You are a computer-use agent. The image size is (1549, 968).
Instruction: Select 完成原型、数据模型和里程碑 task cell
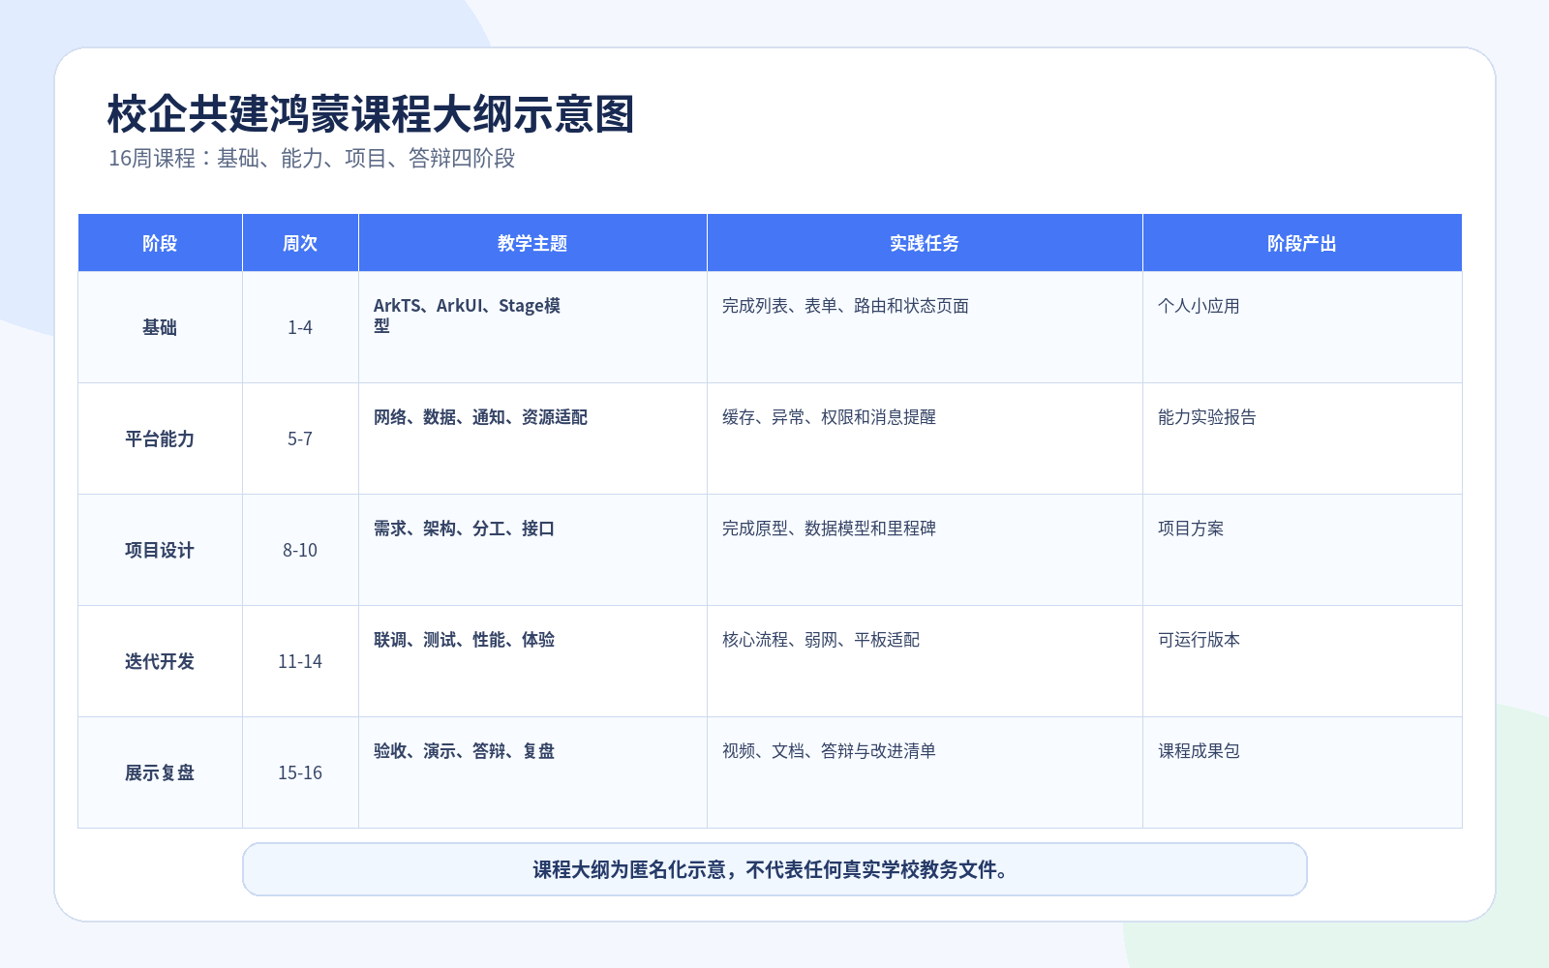point(925,550)
